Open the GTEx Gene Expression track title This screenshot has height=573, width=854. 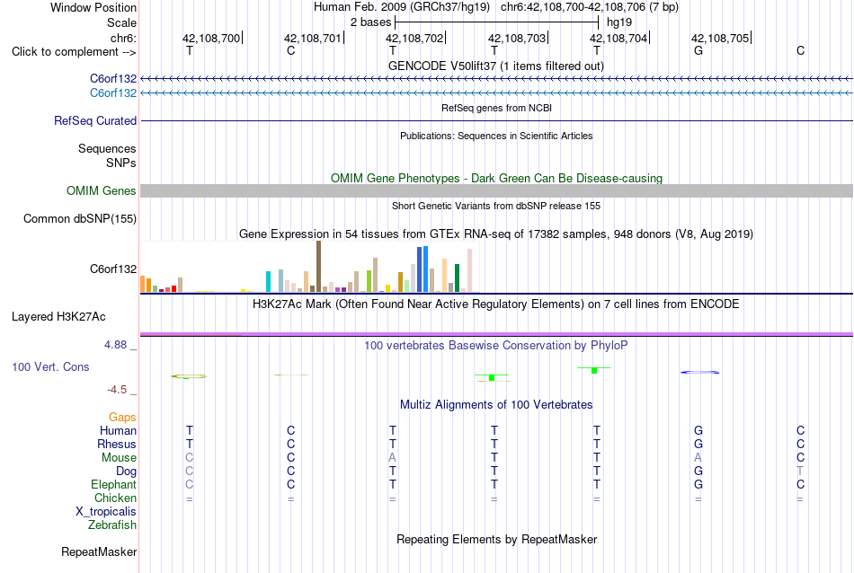(x=496, y=234)
